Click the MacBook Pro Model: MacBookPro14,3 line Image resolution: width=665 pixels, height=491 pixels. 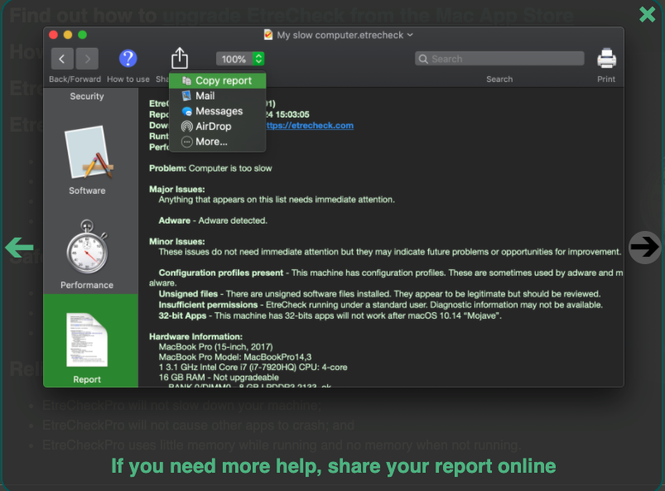(235, 357)
